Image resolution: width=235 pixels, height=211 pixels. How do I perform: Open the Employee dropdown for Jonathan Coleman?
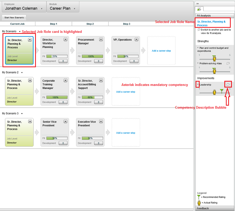(x=42, y=9)
